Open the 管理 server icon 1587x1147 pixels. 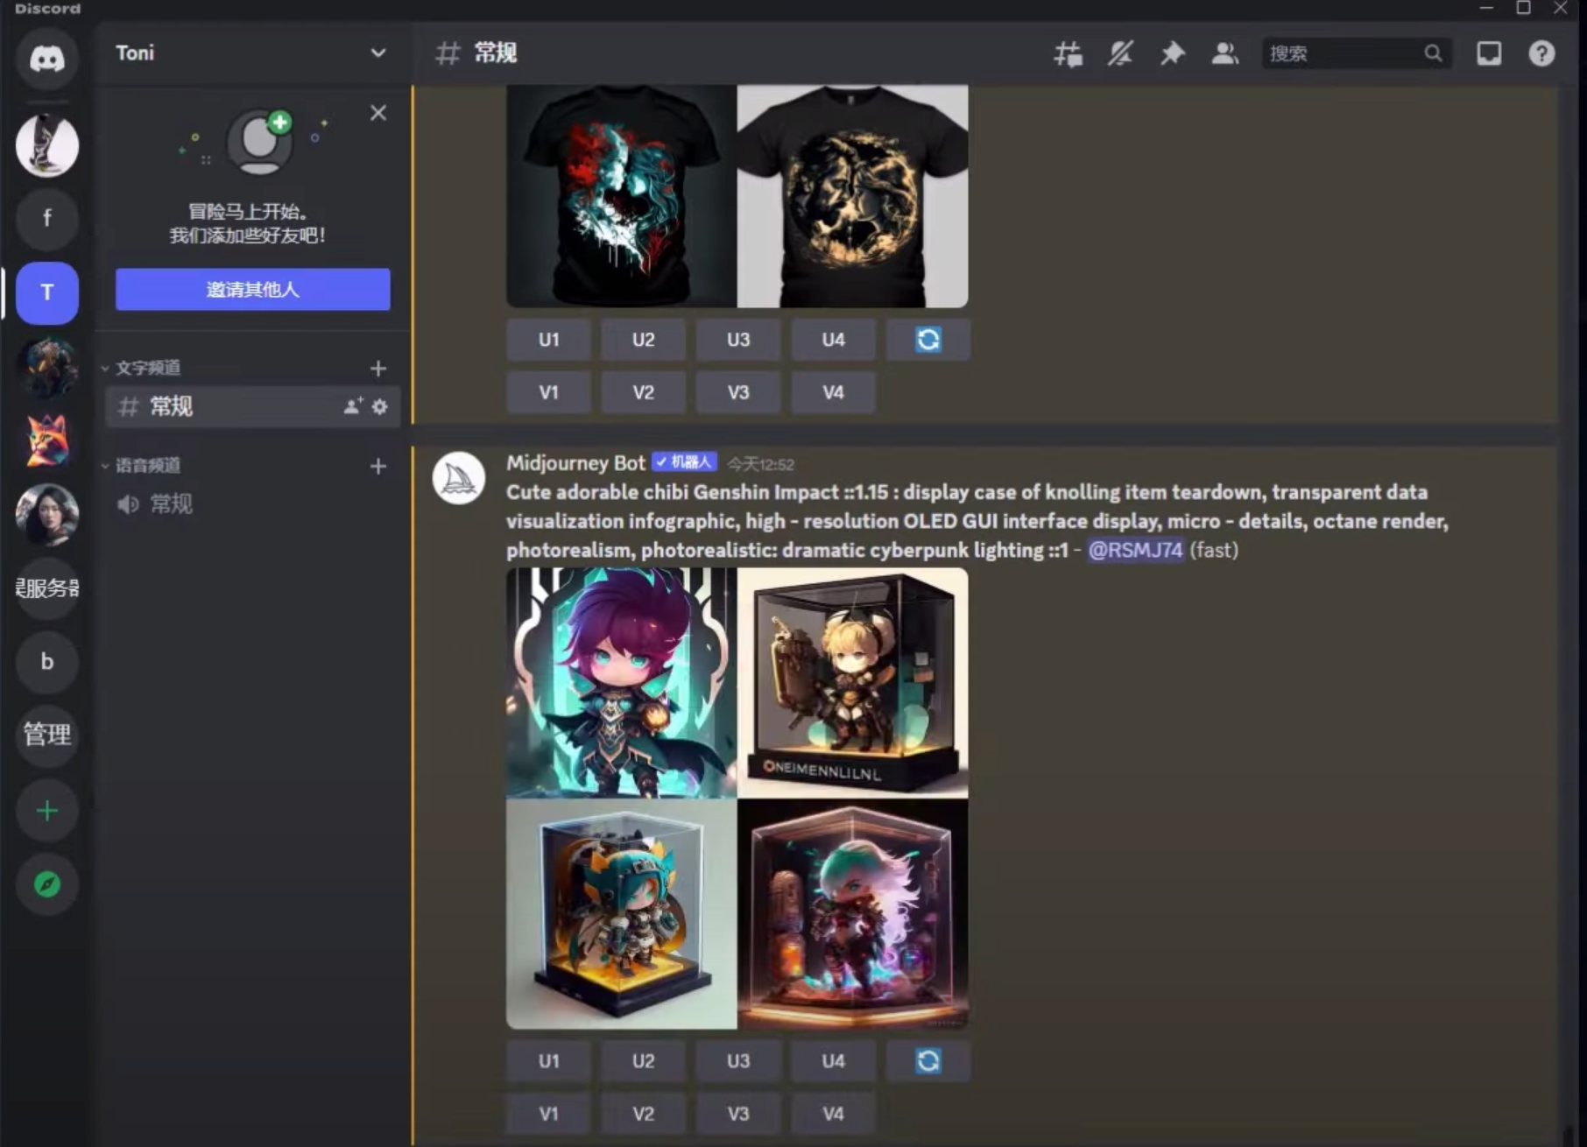pos(47,735)
